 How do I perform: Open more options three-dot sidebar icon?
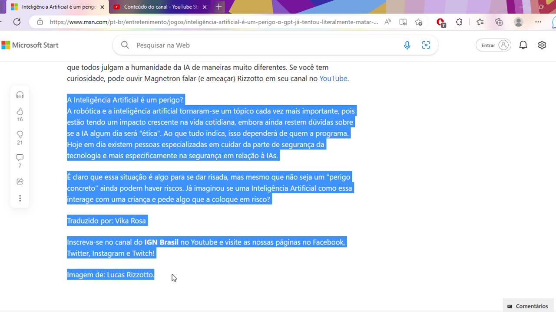pyautogui.click(x=20, y=198)
